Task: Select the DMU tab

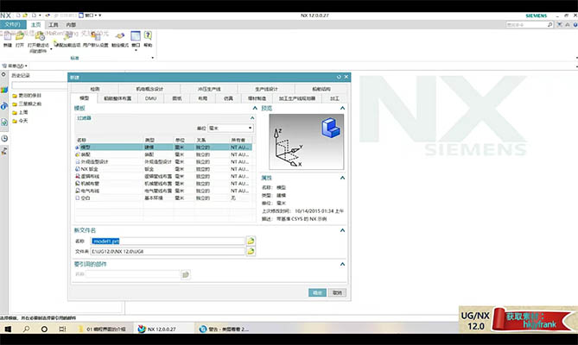Action: pyautogui.click(x=151, y=98)
